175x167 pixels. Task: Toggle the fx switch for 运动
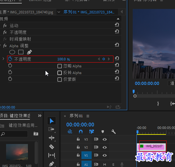pos(5,26)
